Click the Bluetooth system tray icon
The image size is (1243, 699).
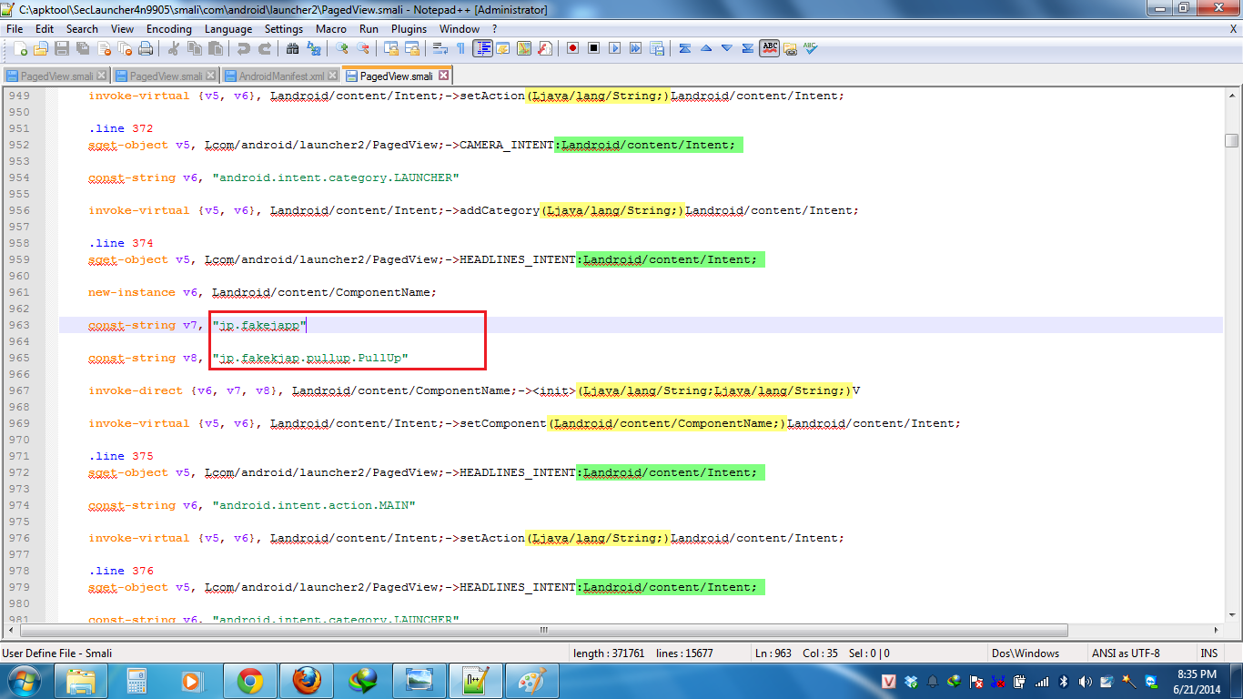(x=1064, y=681)
